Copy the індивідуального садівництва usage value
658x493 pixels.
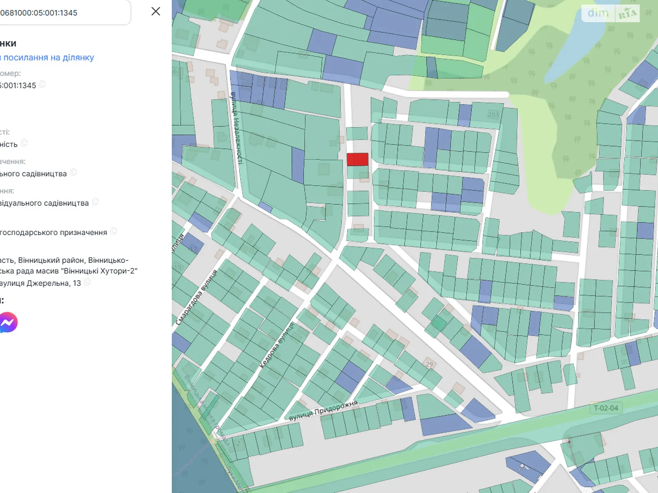[95, 202]
